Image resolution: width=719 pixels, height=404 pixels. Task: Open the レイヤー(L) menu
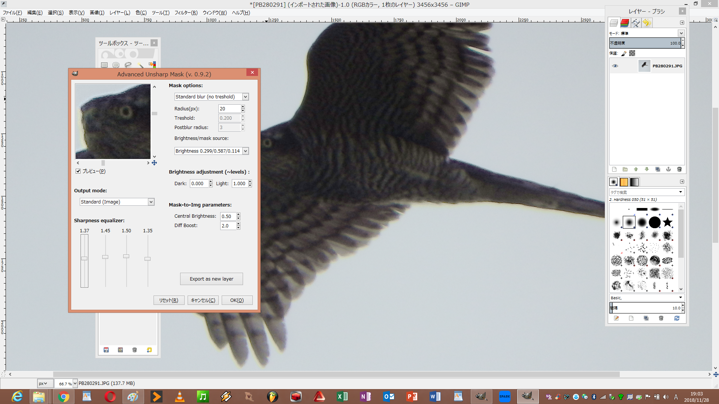point(120,12)
